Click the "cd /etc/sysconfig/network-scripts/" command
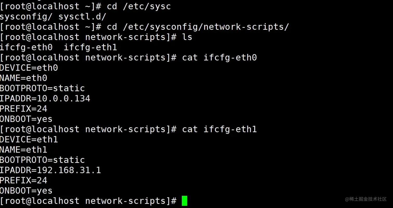393x208 pixels. 198,27
